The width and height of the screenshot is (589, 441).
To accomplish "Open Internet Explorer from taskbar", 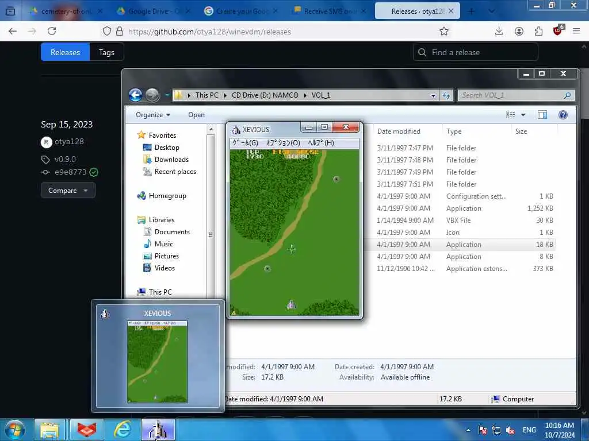I will coord(122,430).
